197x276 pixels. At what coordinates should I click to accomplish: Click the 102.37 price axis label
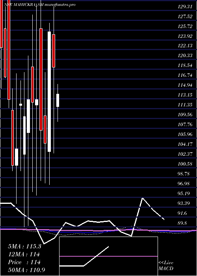coord(185,154)
